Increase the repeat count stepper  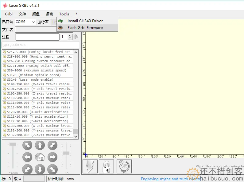point(70,36)
